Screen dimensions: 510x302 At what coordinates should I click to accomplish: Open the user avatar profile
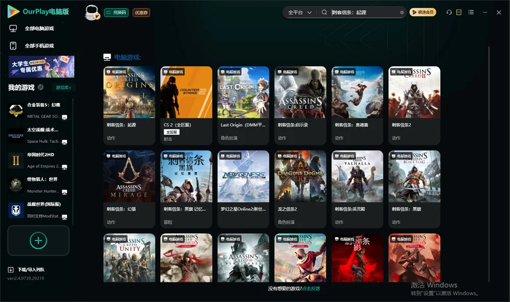[x=92, y=12]
